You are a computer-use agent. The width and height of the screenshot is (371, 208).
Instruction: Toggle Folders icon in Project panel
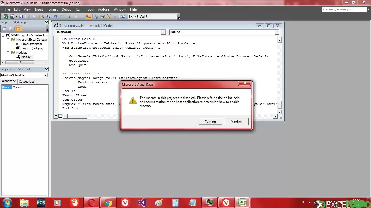click(x=18, y=28)
